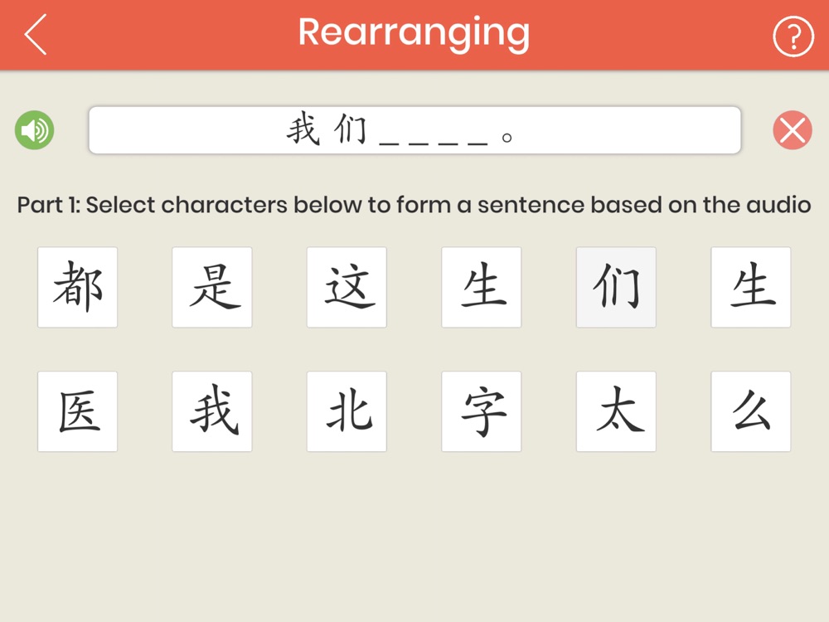Select the 北 character tile
Image resolution: width=829 pixels, height=622 pixels.
(347, 411)
